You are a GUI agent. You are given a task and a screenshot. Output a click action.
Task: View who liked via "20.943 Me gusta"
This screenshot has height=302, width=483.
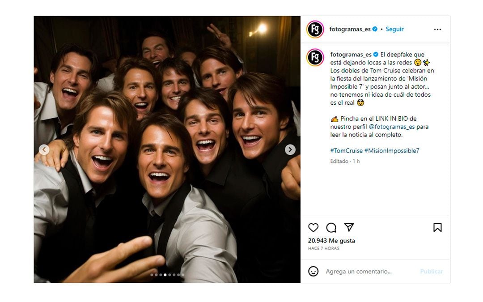click(331, 241)
